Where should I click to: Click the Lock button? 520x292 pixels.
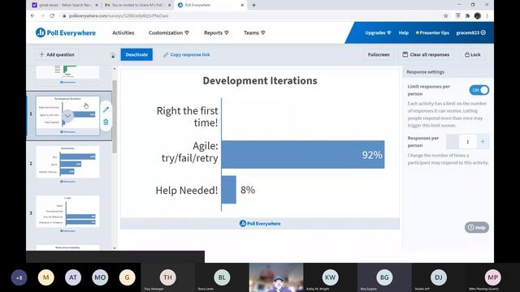tap(473, 54)
